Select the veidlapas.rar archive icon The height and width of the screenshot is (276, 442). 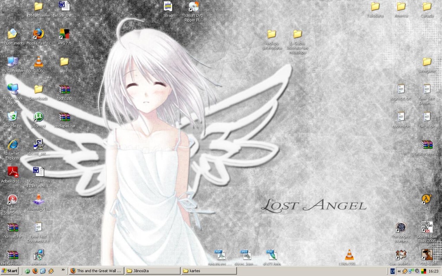(64, 119)
